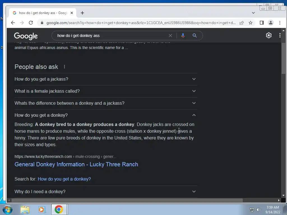287x215 pixels.
Task: Open the Chrome profile avatar
Action: pos(271,23)
